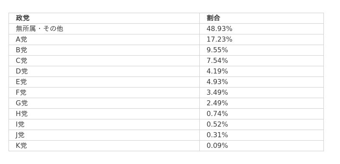340x164 pixels.
Task: Click the 17.23% value
Action: pos(219,40)
